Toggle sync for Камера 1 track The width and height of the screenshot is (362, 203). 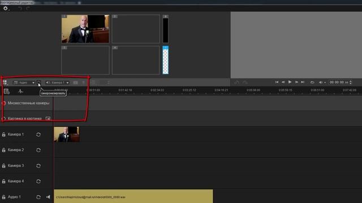tap(38, 134)
